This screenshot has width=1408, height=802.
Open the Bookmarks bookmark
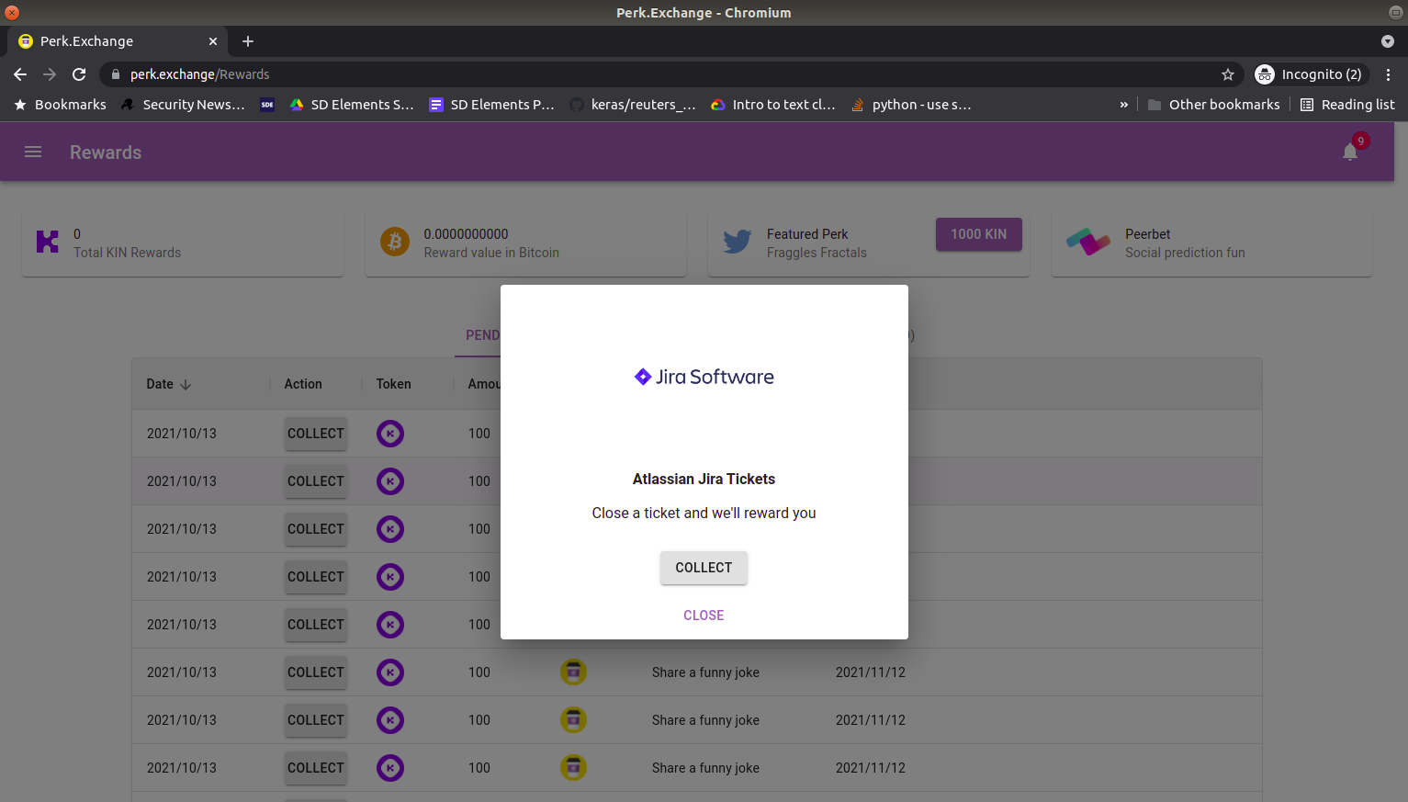(x=61, y=105)
